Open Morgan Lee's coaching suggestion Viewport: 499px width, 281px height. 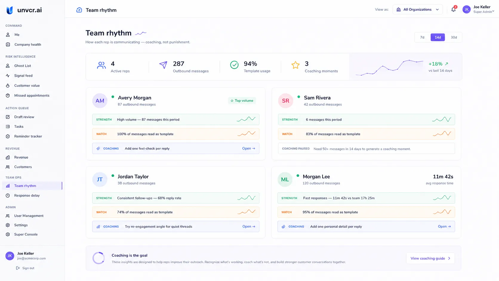444,227
